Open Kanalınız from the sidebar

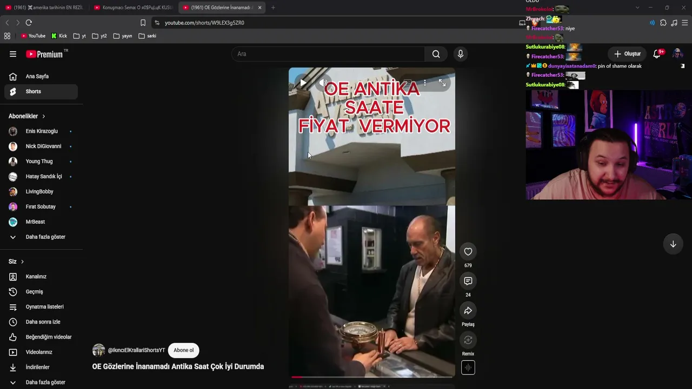tap(41, 277)
